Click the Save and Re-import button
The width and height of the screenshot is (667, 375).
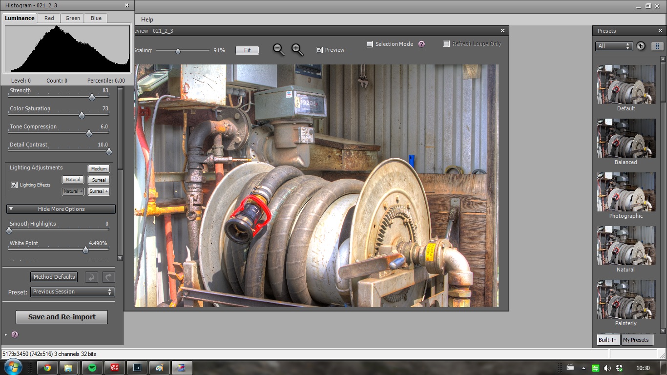(62, 317)
